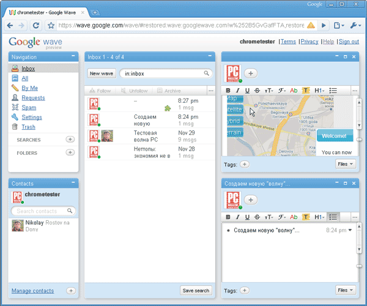Choose highlight color T in map wave toolbar

tap(306, 91)
